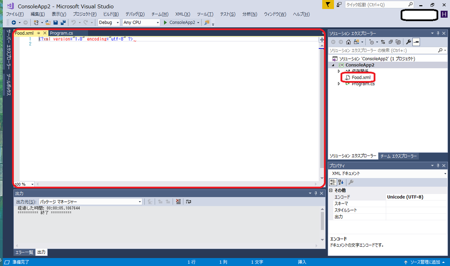450x266 pixels.
Task: Close the Food.xml tab
Action: pyautogui.click(x=45, y=33)
